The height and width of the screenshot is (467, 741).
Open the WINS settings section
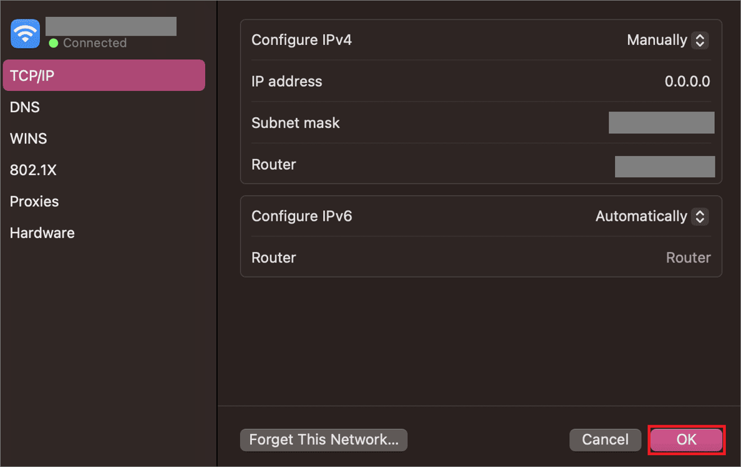28,138
